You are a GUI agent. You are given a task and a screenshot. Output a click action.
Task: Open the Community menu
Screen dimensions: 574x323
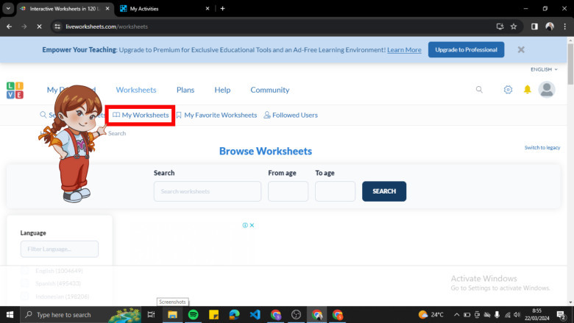270,90
